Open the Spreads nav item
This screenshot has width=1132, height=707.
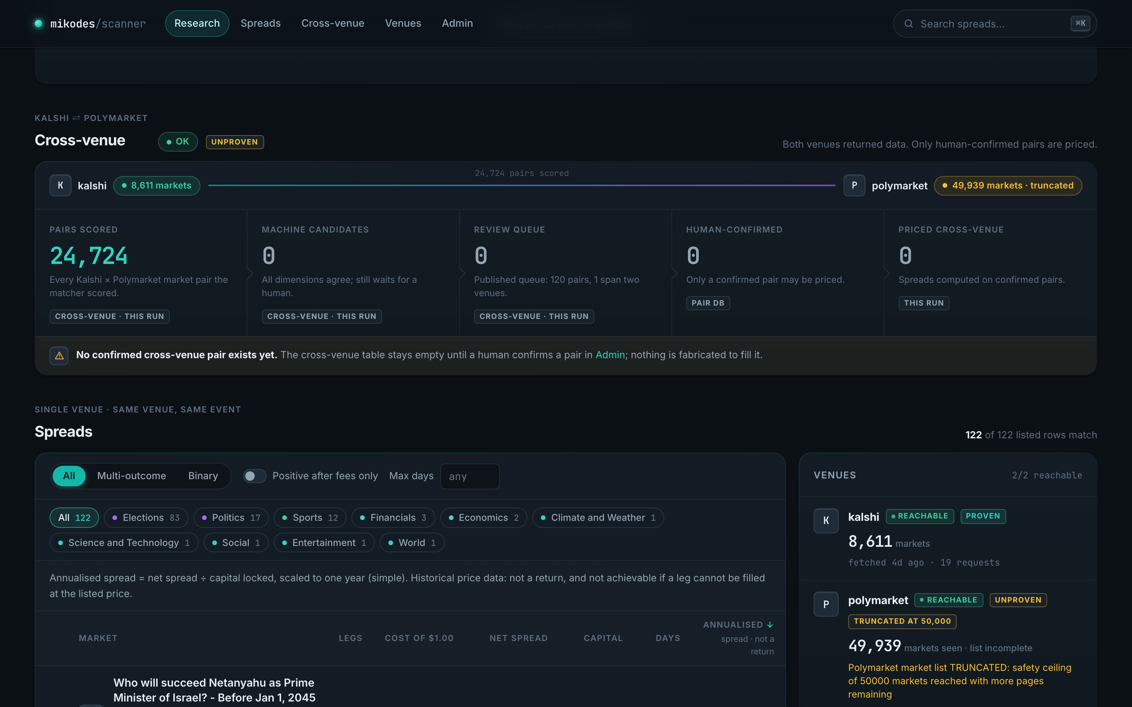261,24
